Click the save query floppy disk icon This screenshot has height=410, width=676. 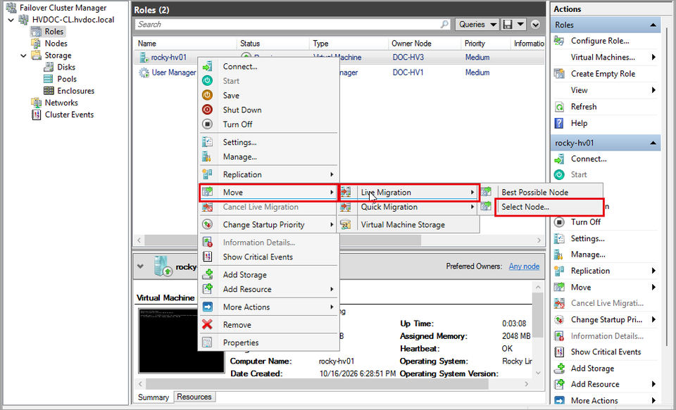click(x=508, y=25)
